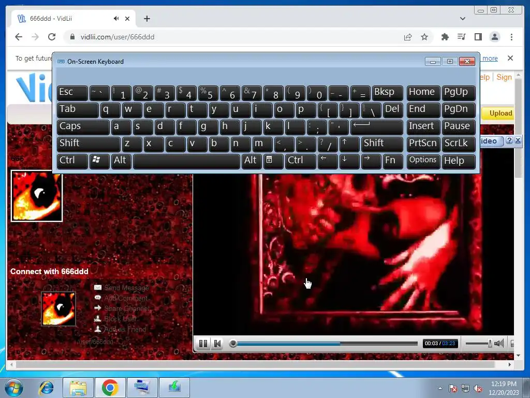Dismiss the Chrome update notification bar
The width and height of the screenshot is (530, 398).
coord(510,58)
